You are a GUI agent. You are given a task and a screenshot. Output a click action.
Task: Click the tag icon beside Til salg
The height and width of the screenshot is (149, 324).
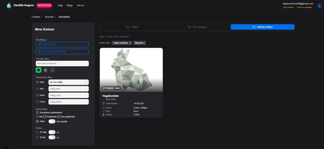point(37,132)
